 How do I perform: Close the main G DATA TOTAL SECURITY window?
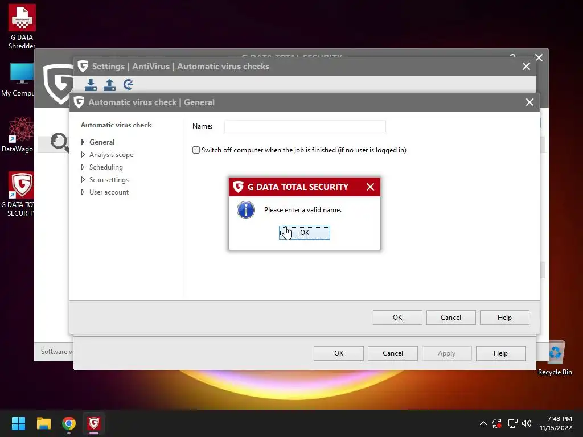[539, 57]
